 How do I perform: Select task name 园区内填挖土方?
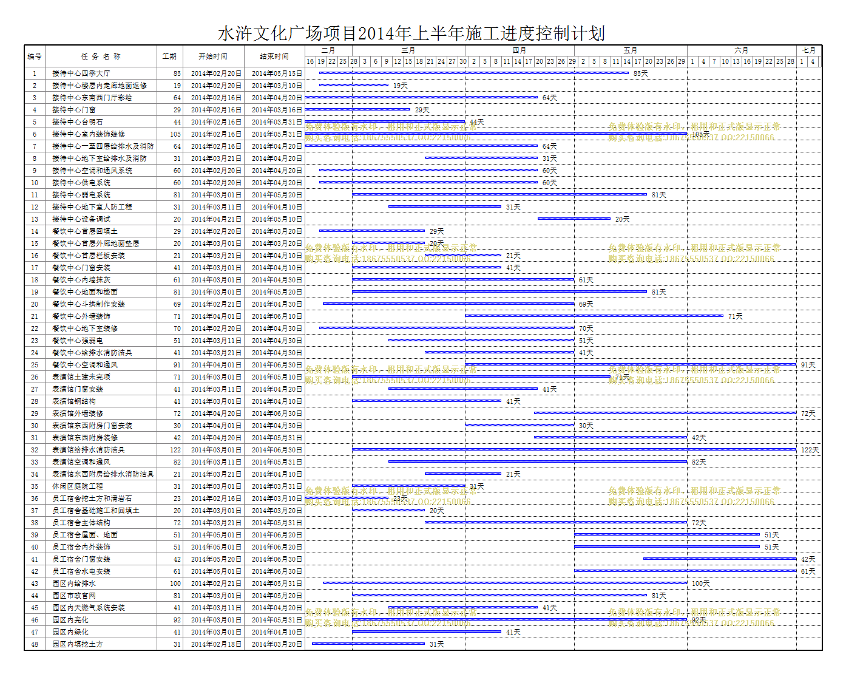pyautogui.click(x=78, y=644)
